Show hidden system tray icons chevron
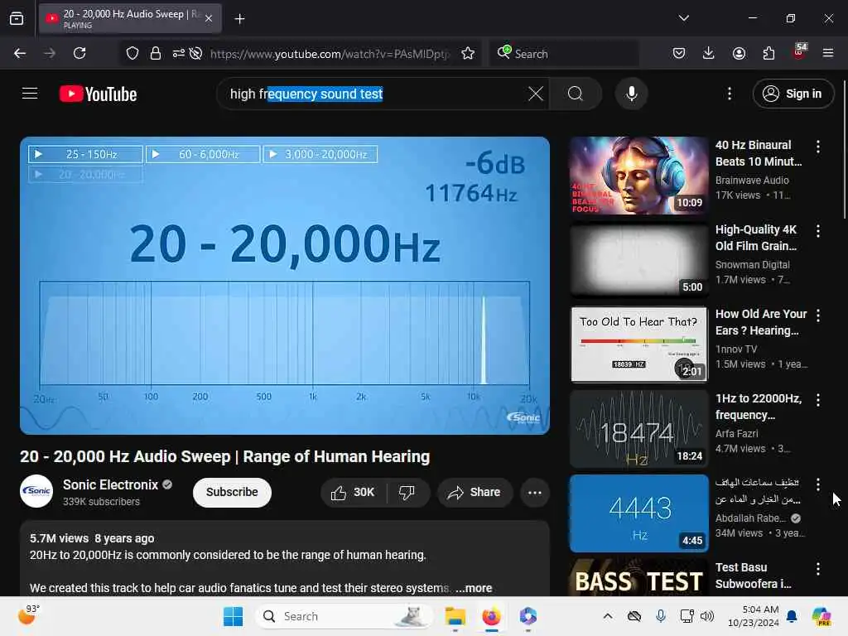Screen dimensions: 848x636 coord(608,616)
